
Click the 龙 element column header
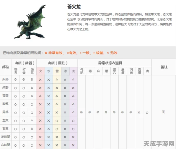(74, 71)
